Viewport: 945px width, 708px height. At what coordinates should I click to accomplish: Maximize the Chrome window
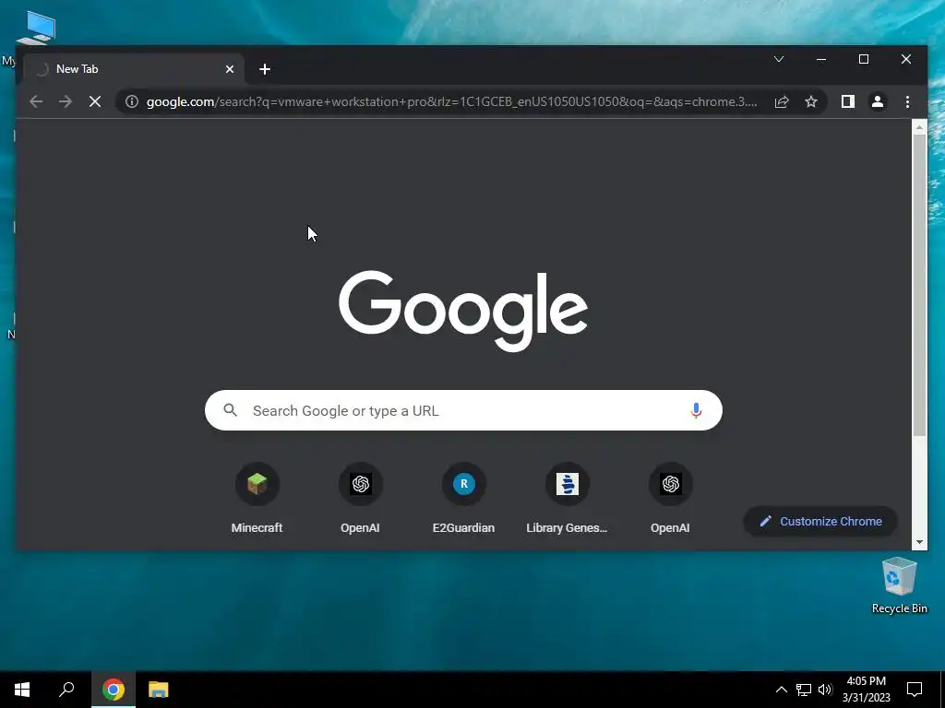pos(864,59)
